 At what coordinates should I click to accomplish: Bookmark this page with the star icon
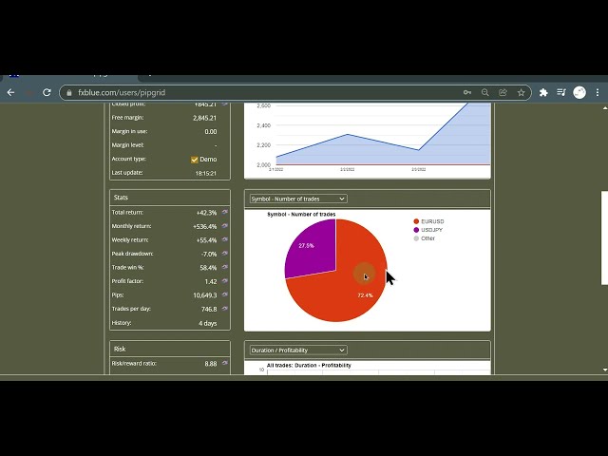click(520, 92)
